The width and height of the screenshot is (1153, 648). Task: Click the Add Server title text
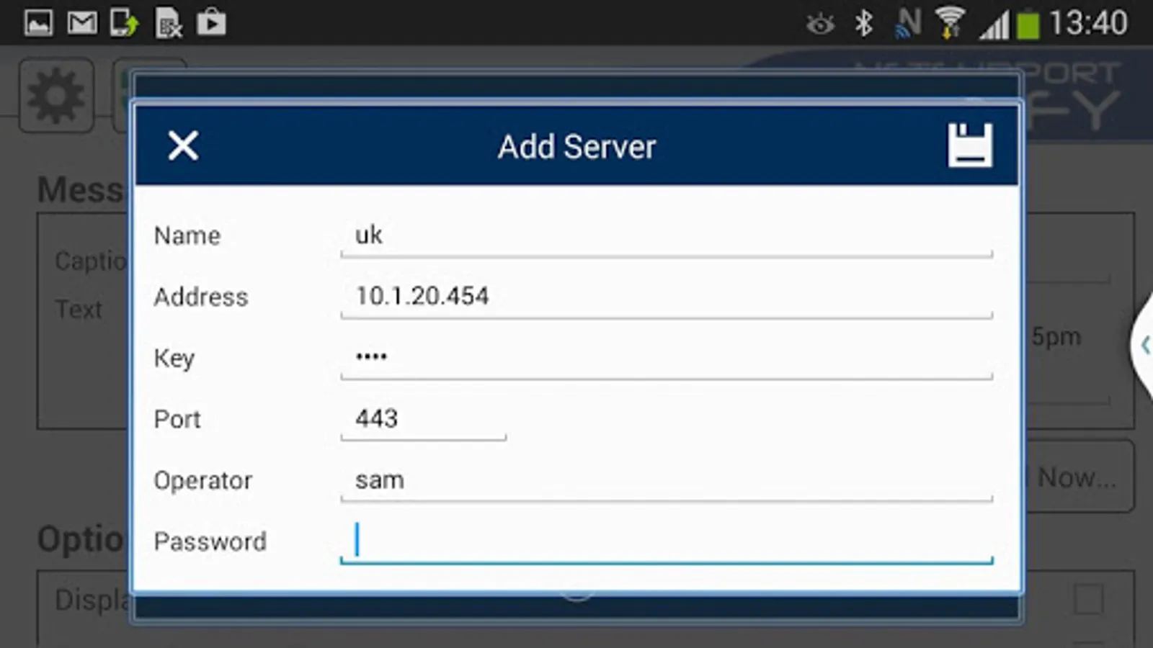tap(576, 147)
